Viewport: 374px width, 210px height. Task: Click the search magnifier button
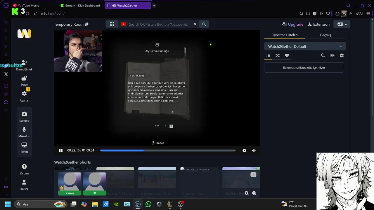coord(204,24)
